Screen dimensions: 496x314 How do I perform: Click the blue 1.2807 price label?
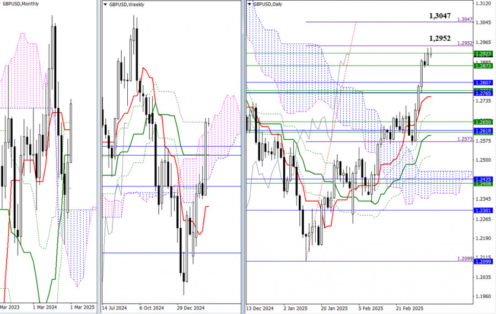(x=483, y=82)
